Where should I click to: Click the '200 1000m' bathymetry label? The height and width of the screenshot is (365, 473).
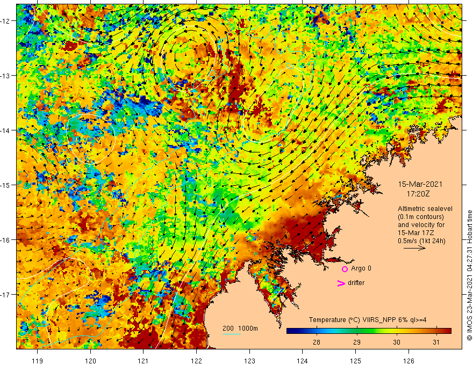240,328
